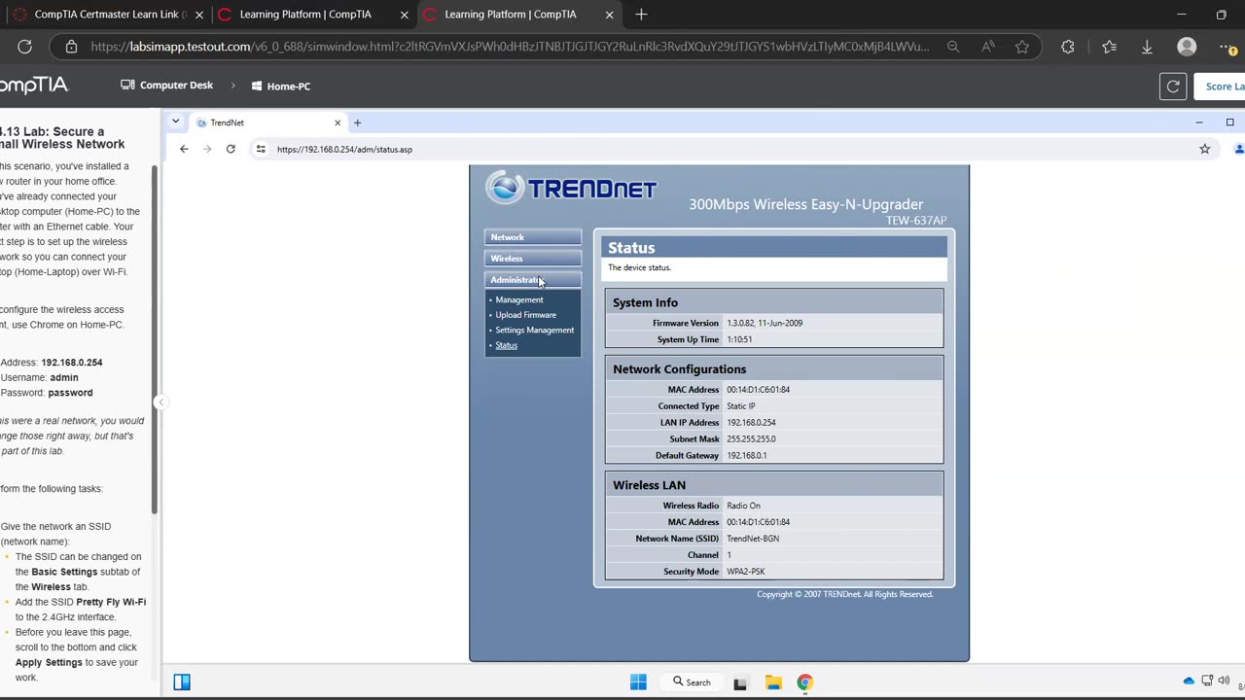The image size is (1245, 700).
Task: Close the CompTIA Certmaster Learn Link tab
Action: coord(199,15)
